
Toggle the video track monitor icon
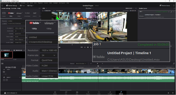click(x=4, y=72)
